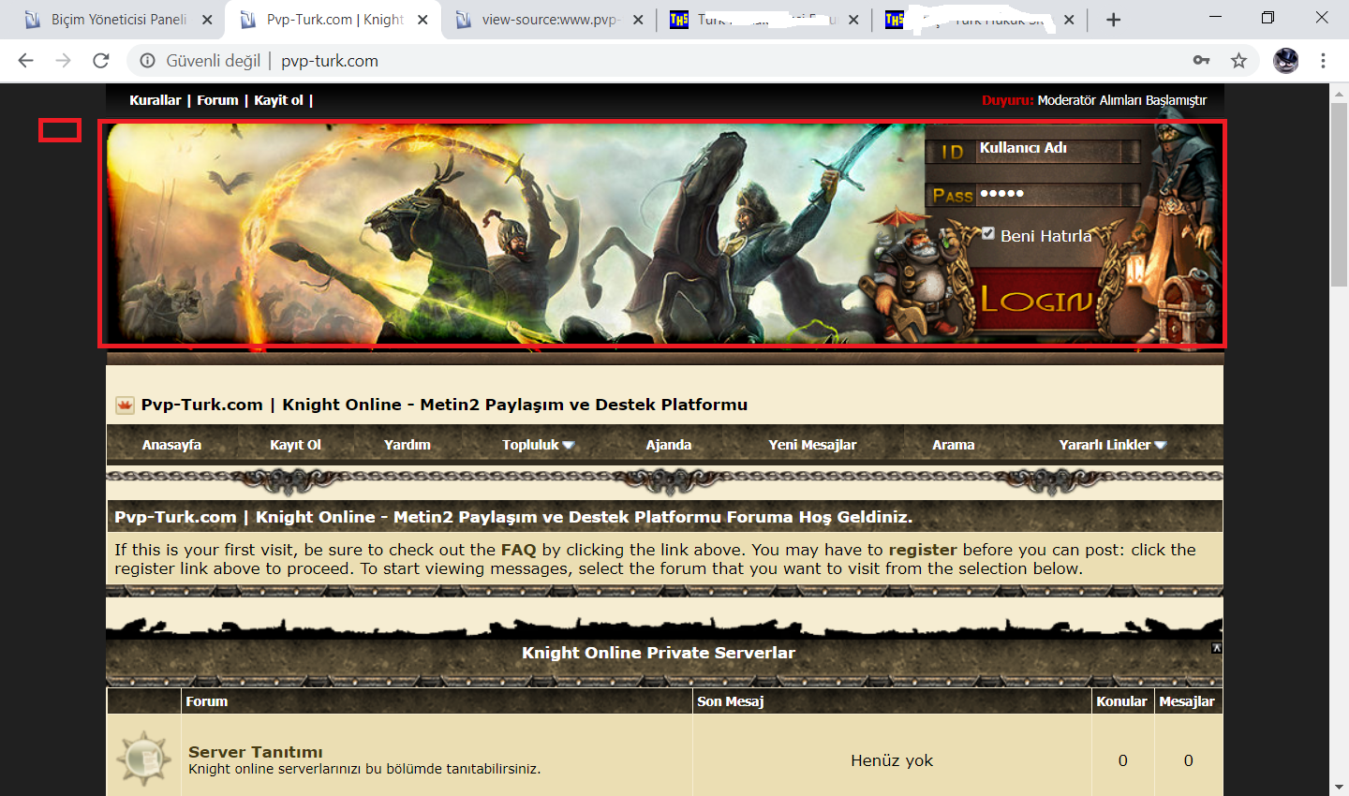
Task: Close the Biçim Yöneticisi Paneli tab
Action: (207, 20)
